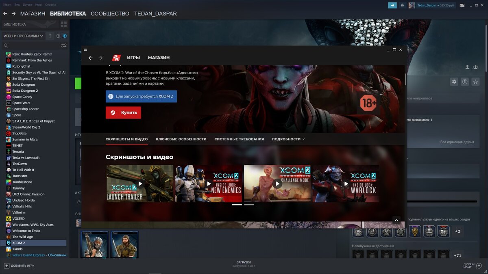Screen dimensions: 488x274
Task: Select Скриншоты и видео tab
Action: [126, 139]
